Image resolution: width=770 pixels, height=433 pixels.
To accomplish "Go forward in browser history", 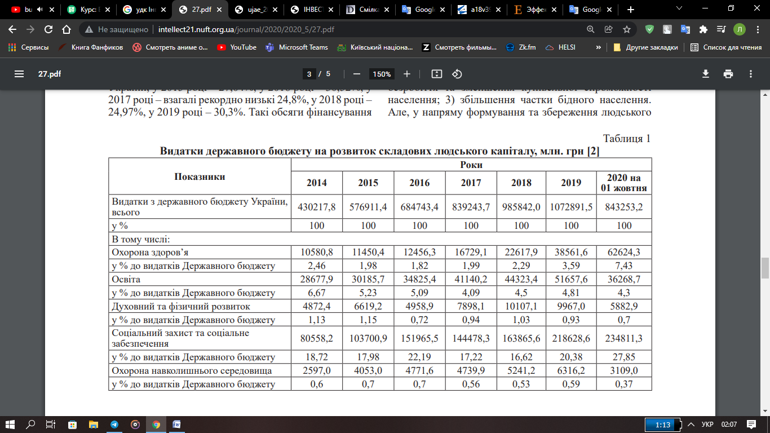I will [x=30, y=29].
